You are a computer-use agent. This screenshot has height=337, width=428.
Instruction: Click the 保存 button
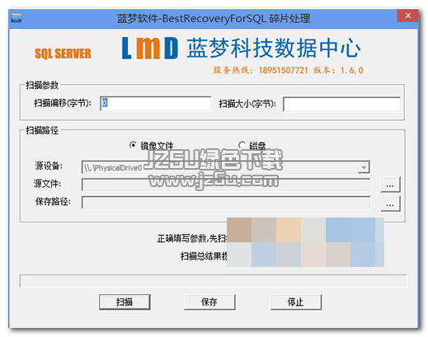point(209,302)
